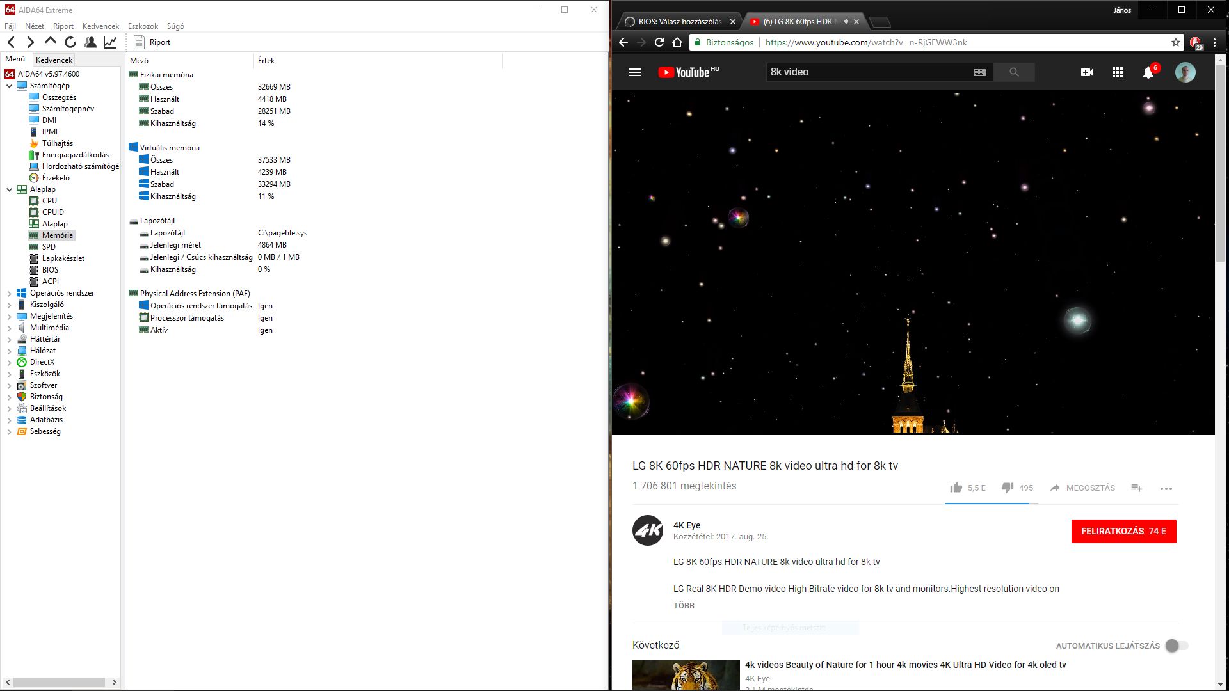Expand the DirectX node
The width and height of the screenshot is (1229, 691).
click(x=10, y=363)
